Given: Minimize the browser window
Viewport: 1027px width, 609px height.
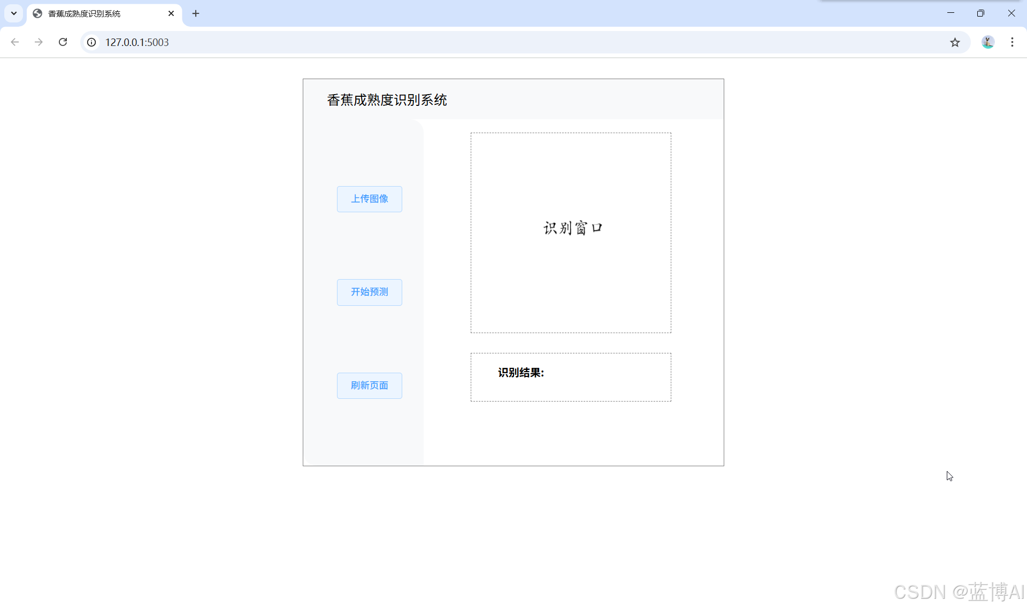Looking at the screenshot, I should click(x=951, y=13).
